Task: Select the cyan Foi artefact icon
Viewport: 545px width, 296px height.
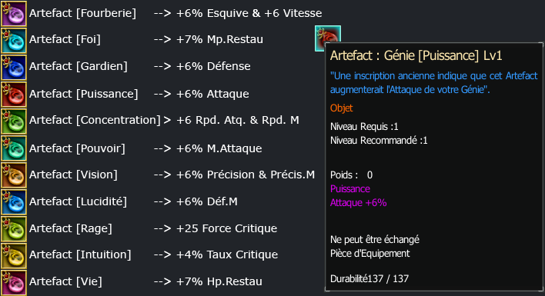Action: [x=14, y=41]
